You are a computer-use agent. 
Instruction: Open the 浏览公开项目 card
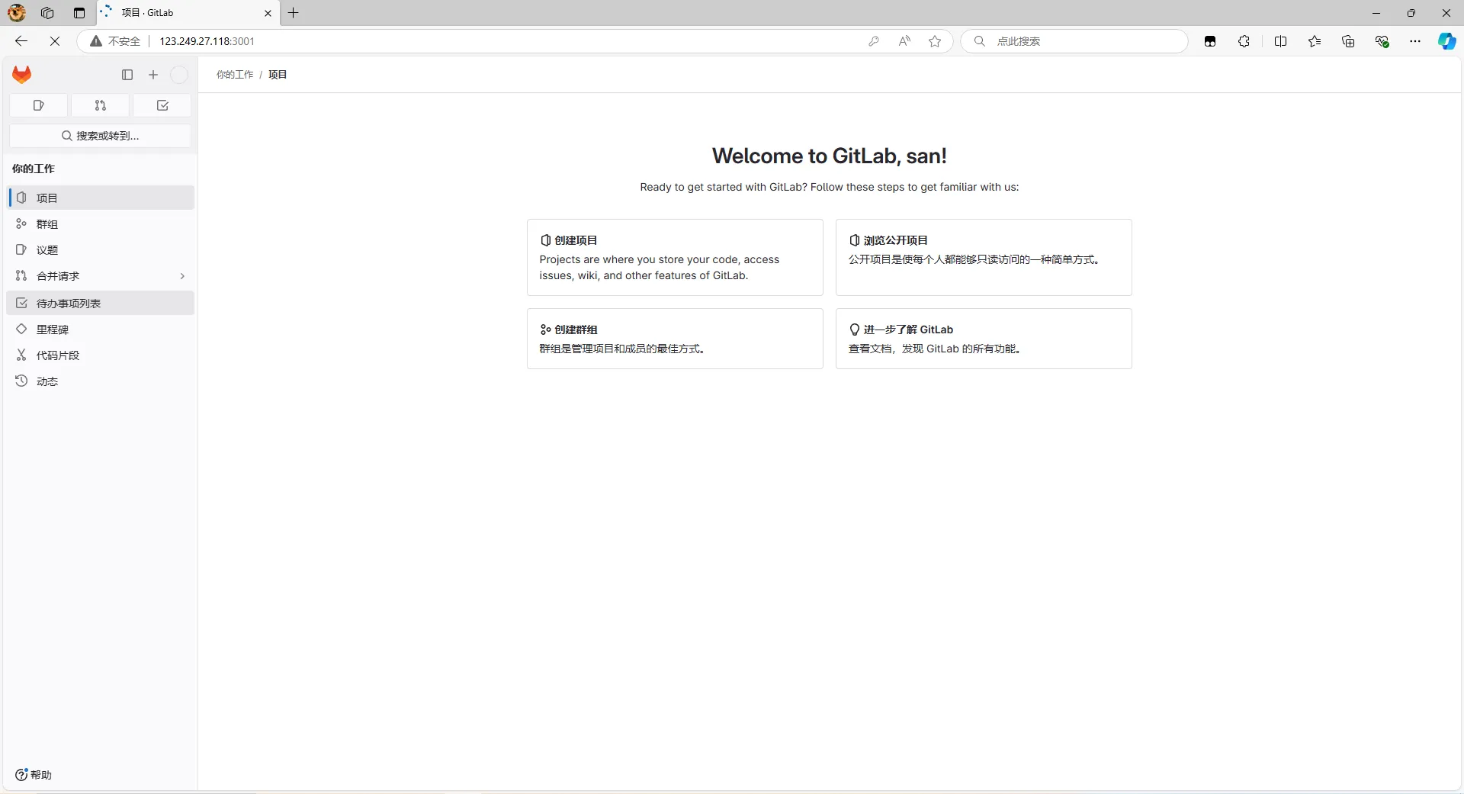pos(984,257)
